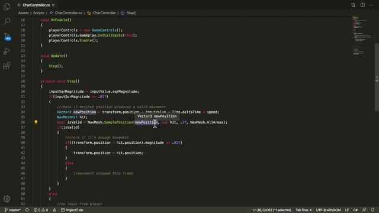Click the Open Changes compare icon
The width and height of the screenshot is (379, 213).
[353, 5]
